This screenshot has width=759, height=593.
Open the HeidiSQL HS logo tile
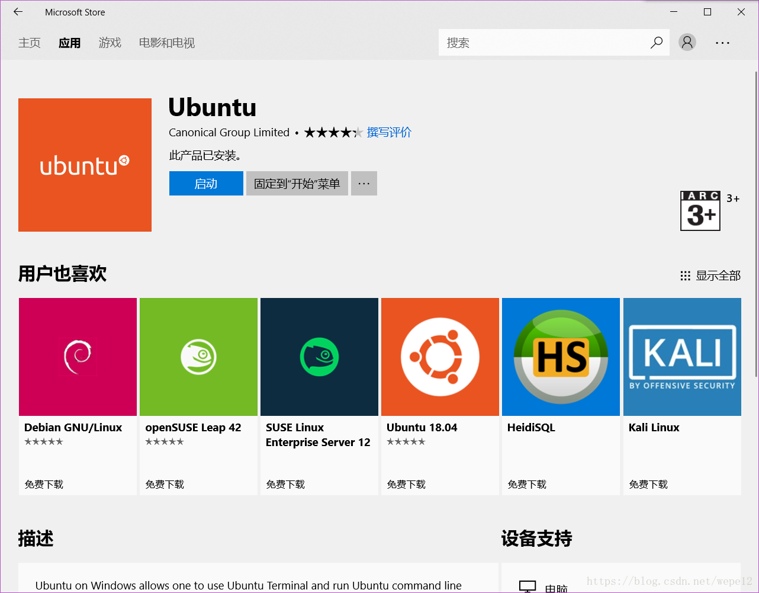(561, 357)
